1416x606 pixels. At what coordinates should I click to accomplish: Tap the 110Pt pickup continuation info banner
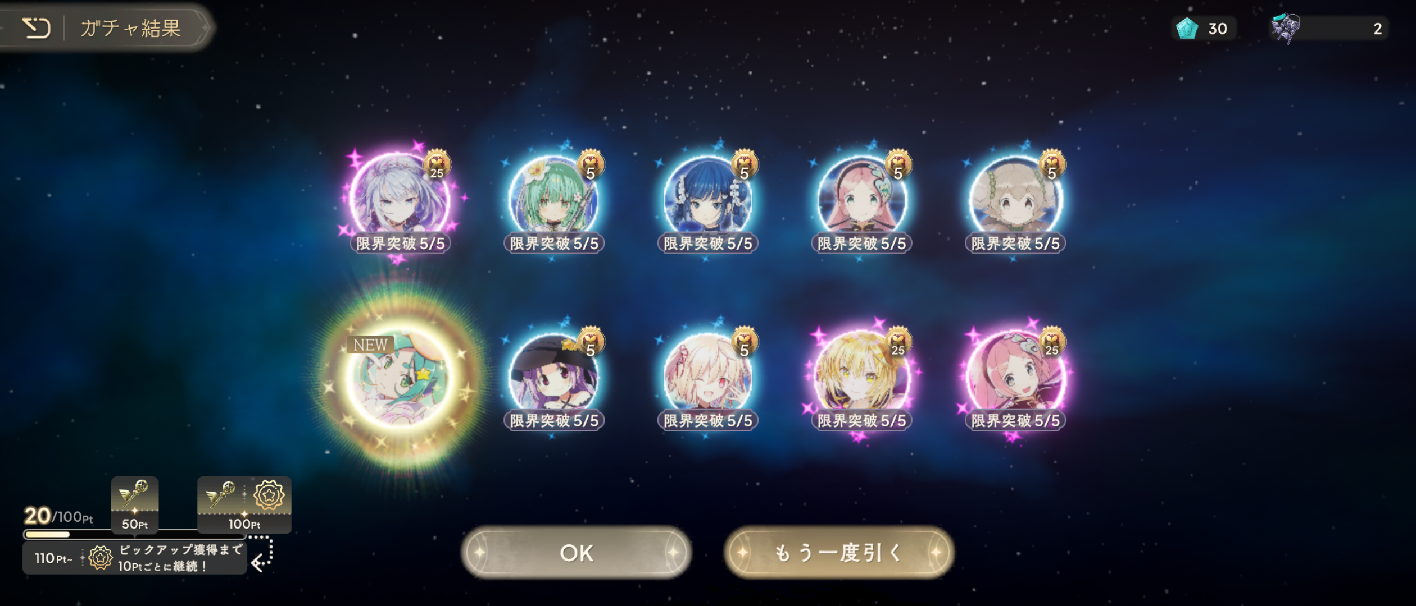tap(135, 558)
